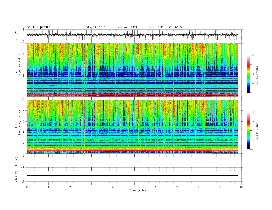Click the "ch.1(V)" waveform axis label
Image resolution: width=272 pixels, height=210 pixels.
16,35
